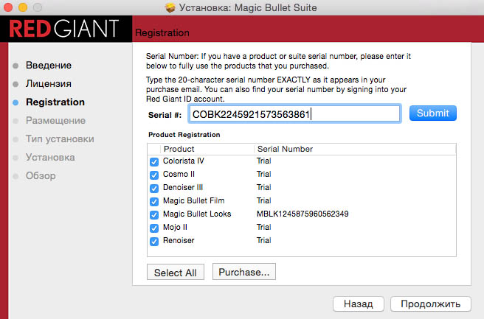Click the Trial value for Colorista IV
The height and width of the screenshot is (319, 484).
pyautogui.click(x=264, y=161)
